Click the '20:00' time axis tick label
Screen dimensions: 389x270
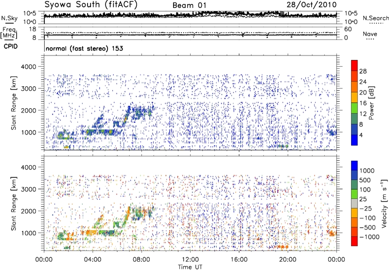point(287,260)
